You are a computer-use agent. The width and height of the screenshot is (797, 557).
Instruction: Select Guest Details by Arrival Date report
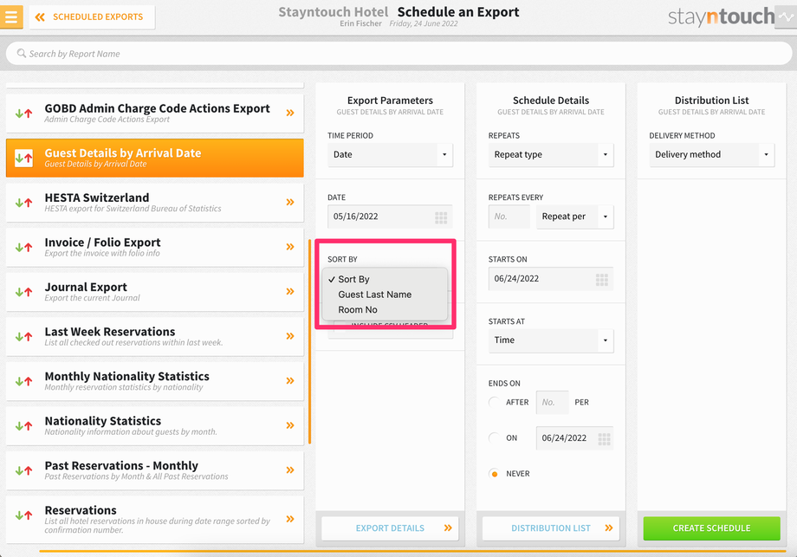tap(154, 158)
